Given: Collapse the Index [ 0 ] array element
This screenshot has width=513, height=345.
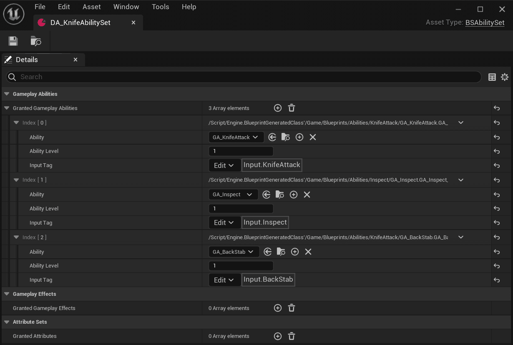Looking at the screenshot, I should coord(17,122).
